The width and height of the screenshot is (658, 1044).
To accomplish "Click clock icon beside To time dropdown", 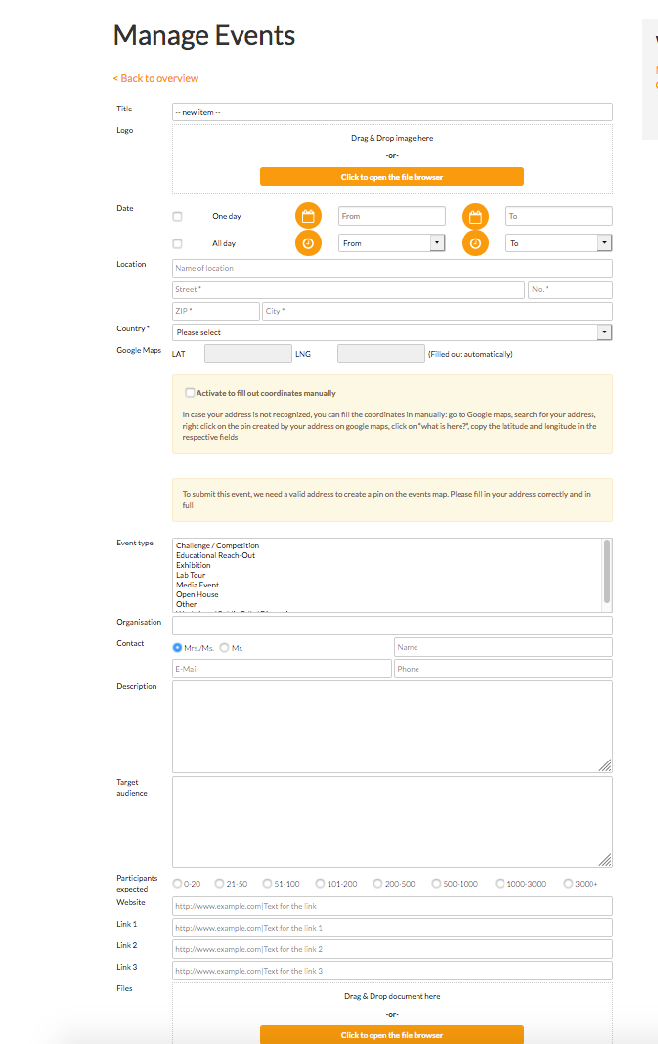I will [475, 243].
